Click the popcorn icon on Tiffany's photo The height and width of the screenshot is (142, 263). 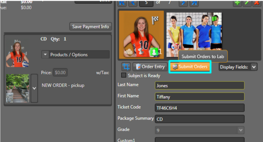(x=129, y=52)
